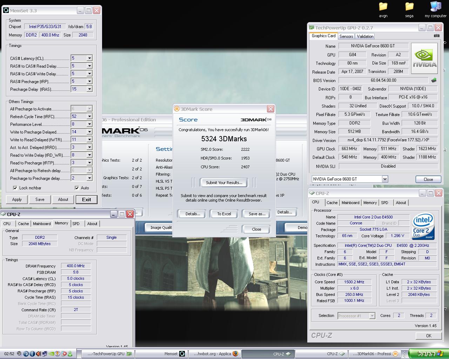
Task: Click the Details... button in 3DMark Score dialog
Action: (x=193, y=214)
